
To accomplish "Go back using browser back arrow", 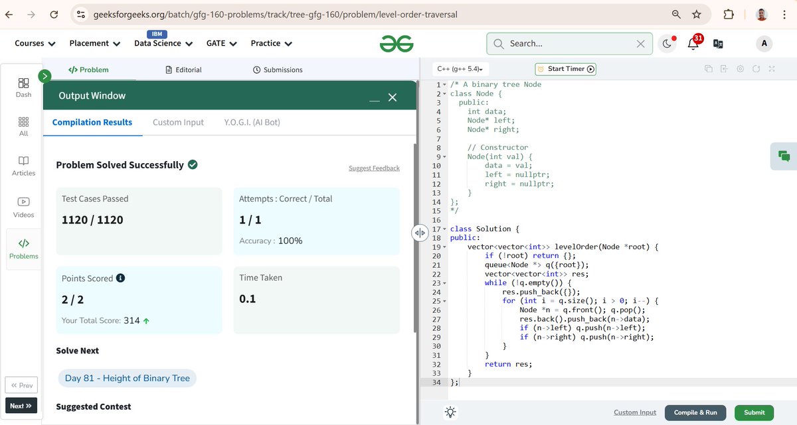I will click(x=9, y=14).
